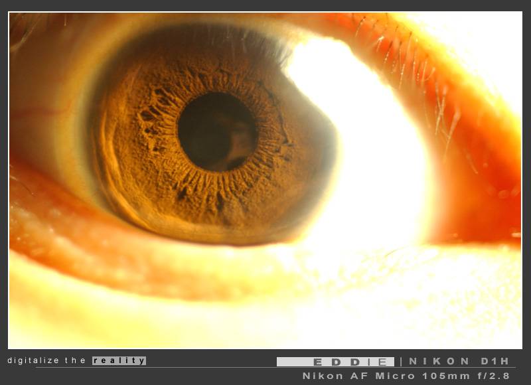Screen dimensions: 531x385
Task: Click the highlighted "reality" word
Action: click(x=119, y=360)
